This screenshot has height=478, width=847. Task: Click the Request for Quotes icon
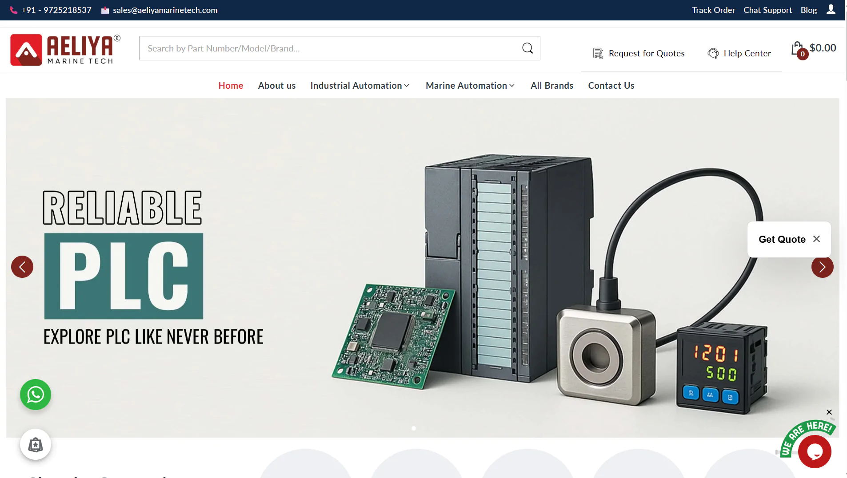597,53
